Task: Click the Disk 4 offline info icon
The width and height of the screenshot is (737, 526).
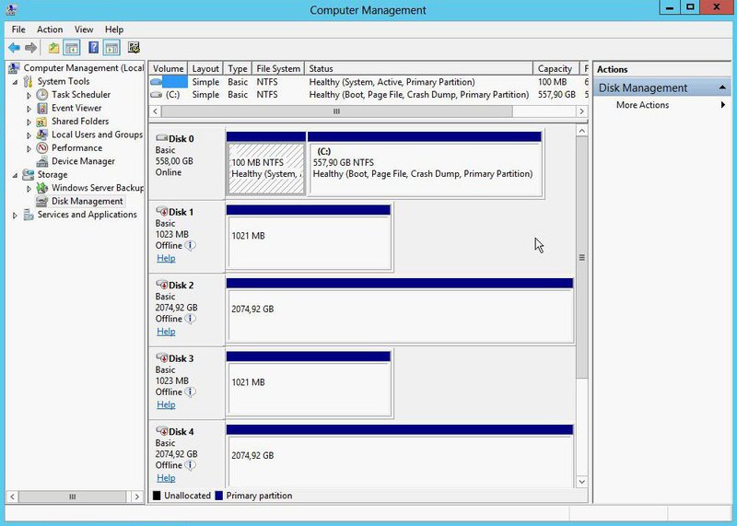Action: [190, 465]
